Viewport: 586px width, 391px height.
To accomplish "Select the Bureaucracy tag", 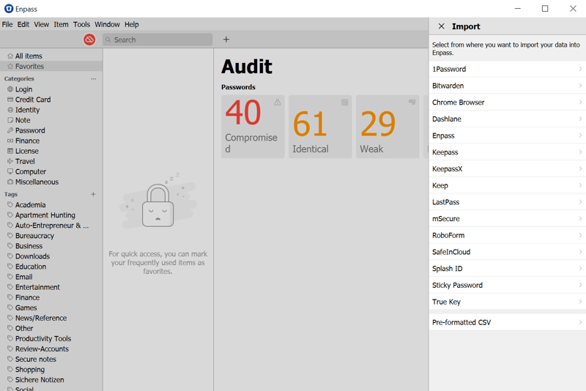I will click(34, 236).
